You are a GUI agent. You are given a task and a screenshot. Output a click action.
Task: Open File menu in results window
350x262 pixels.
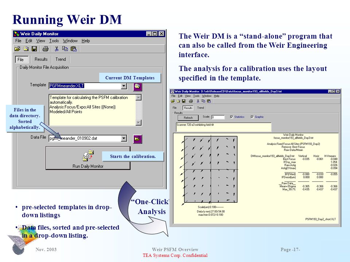click(x=174, y=96)
